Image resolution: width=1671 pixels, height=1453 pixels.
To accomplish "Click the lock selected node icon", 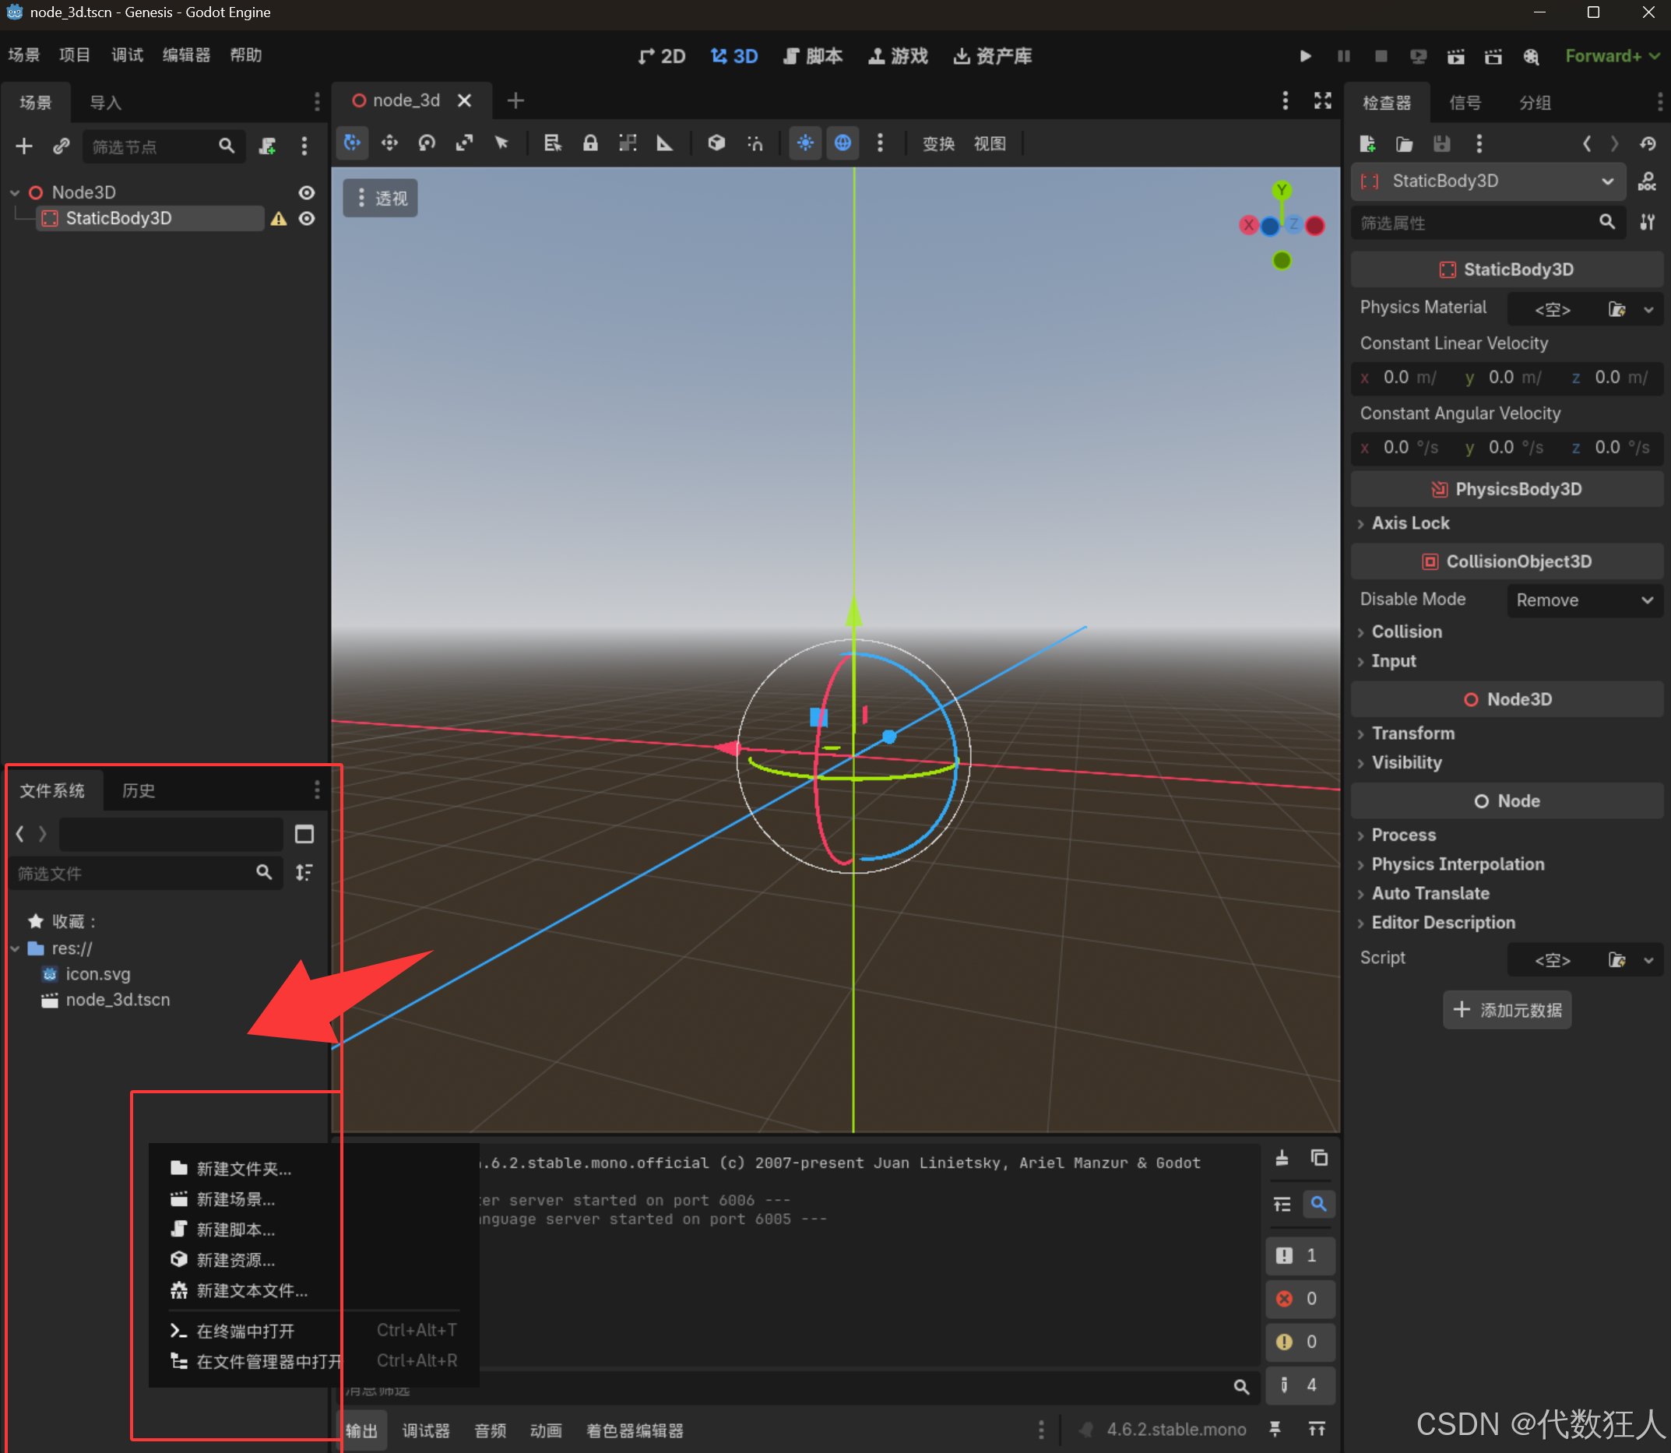I will pos(590,143).
